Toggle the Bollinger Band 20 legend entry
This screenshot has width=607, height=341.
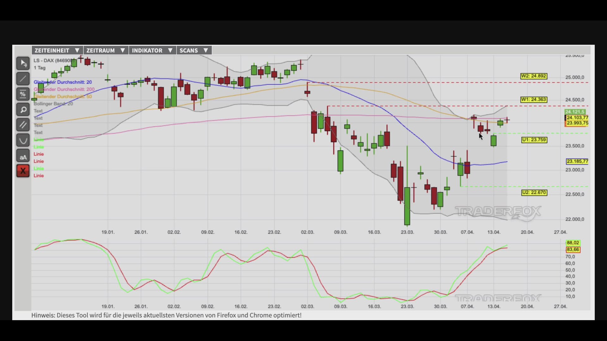[x=53, y=104]
